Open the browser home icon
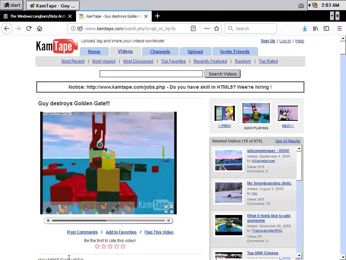 (40, 28)
